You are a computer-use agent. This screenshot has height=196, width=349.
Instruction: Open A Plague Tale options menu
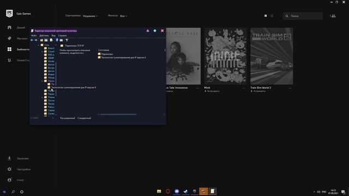pos(197,88)
